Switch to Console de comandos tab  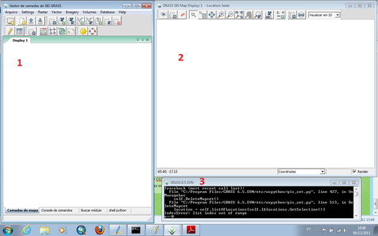(x=57, y=210)
